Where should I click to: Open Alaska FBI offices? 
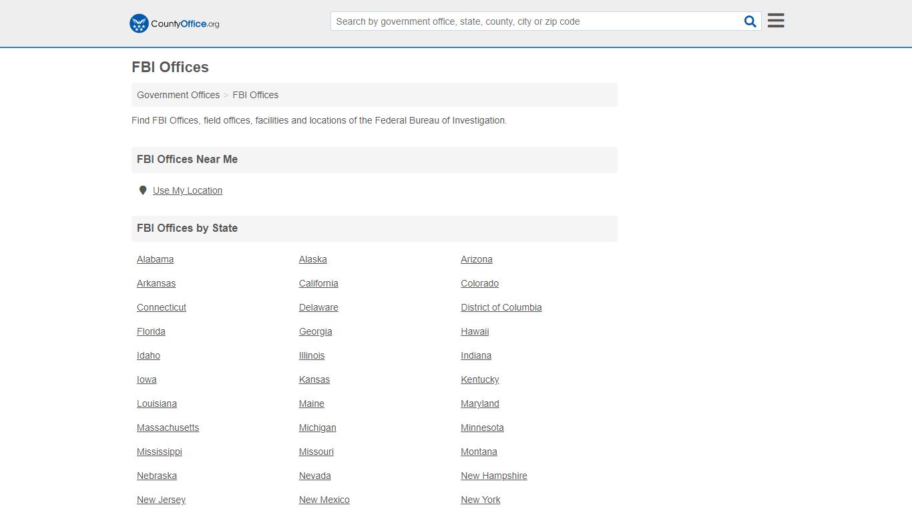[313, 259]
